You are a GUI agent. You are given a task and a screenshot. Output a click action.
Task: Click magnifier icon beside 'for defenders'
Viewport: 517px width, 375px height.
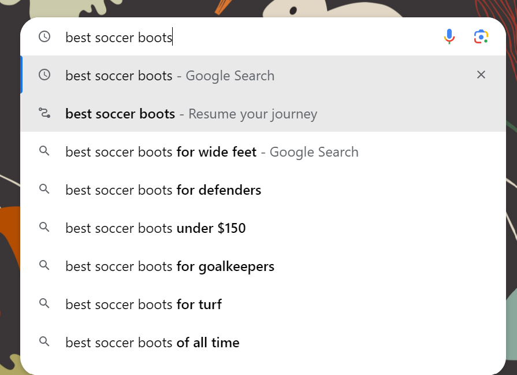point(44,190)
